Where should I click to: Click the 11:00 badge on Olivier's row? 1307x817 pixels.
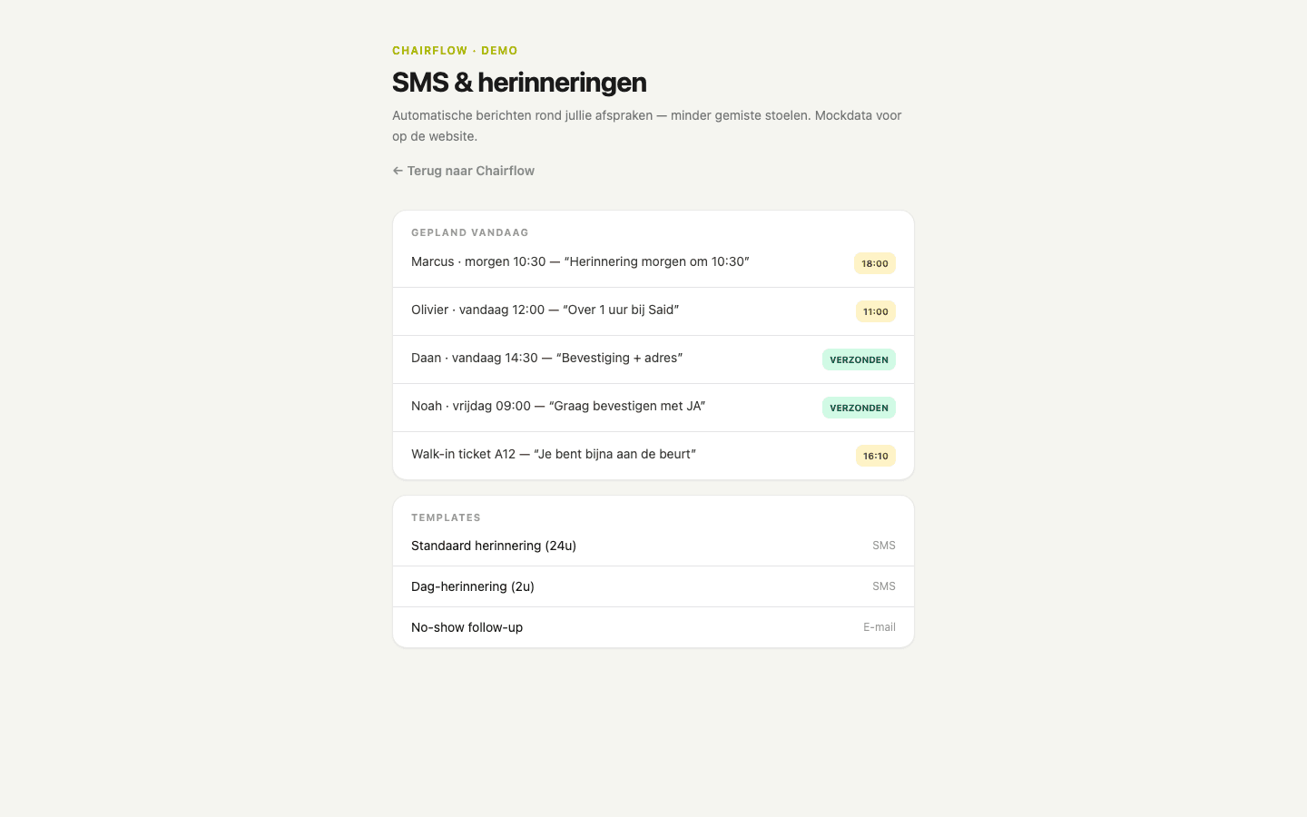[x=874, y=311]
